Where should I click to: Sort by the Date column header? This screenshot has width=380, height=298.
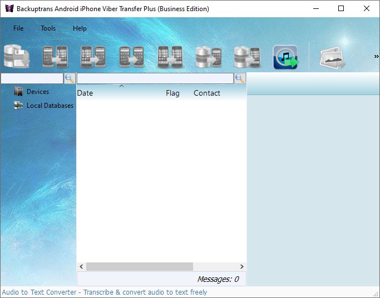point(85,93)
